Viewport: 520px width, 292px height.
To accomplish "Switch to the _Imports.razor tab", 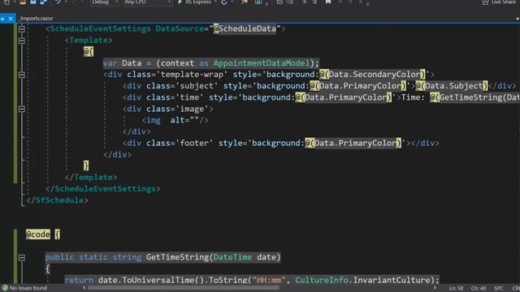I will click(37, 19).
